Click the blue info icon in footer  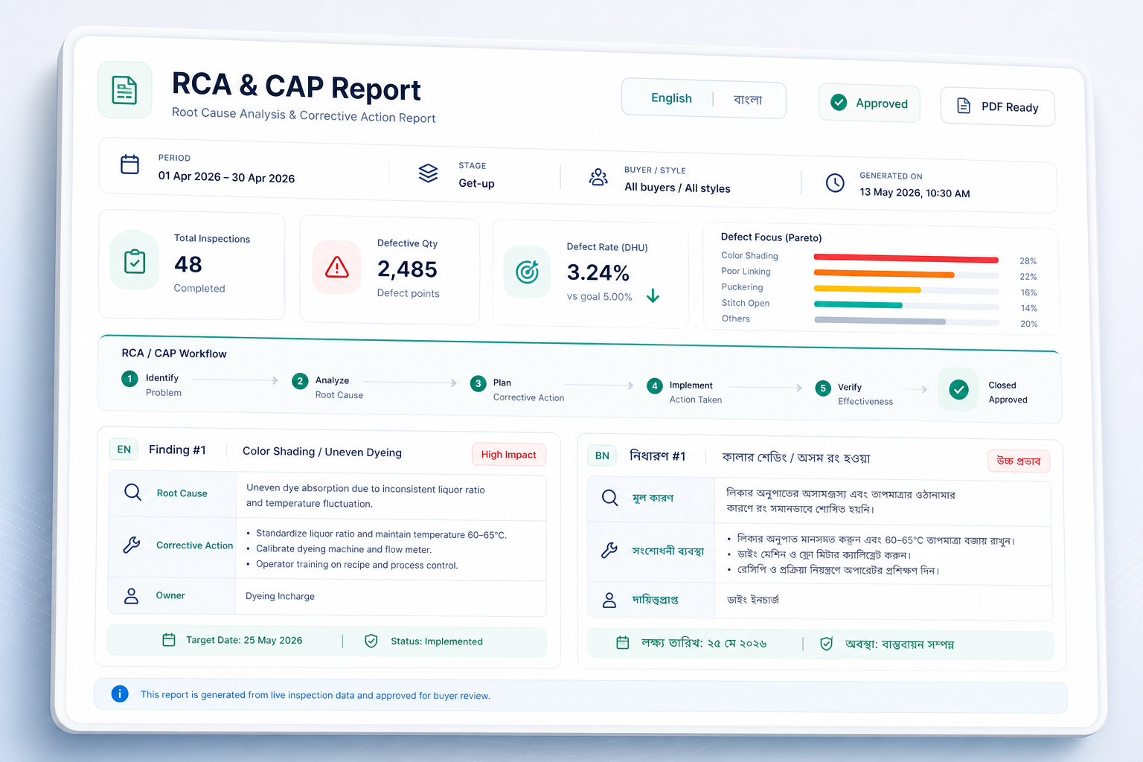(x=120, y=694)
